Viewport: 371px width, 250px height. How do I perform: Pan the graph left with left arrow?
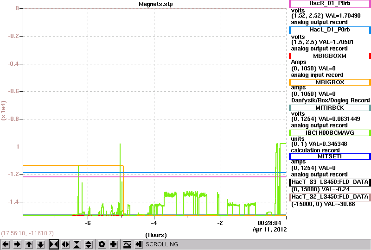[6, 244]
